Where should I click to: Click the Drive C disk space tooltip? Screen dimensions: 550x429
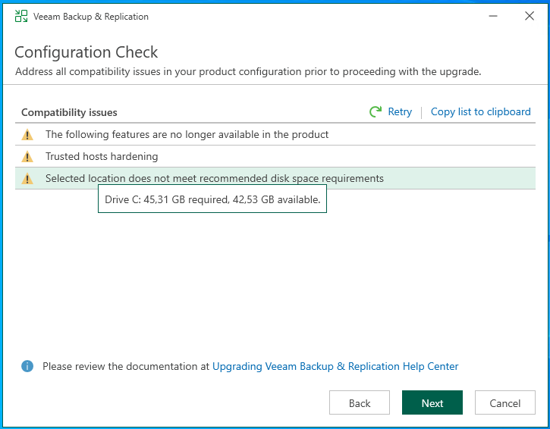212,201
